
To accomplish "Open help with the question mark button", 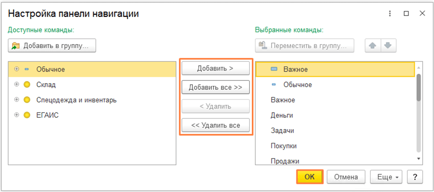I will [414, 177].
